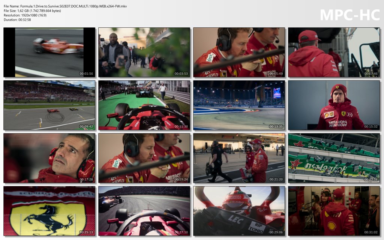Viewport: 384px width, 240px height.
Task: Click the grandstand banner thumbnail at 00:23:16
Action: click(x=334, y=158)
